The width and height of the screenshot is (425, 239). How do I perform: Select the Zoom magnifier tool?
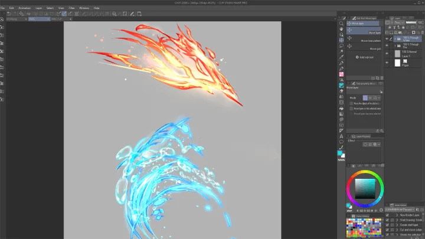[341, 24]
